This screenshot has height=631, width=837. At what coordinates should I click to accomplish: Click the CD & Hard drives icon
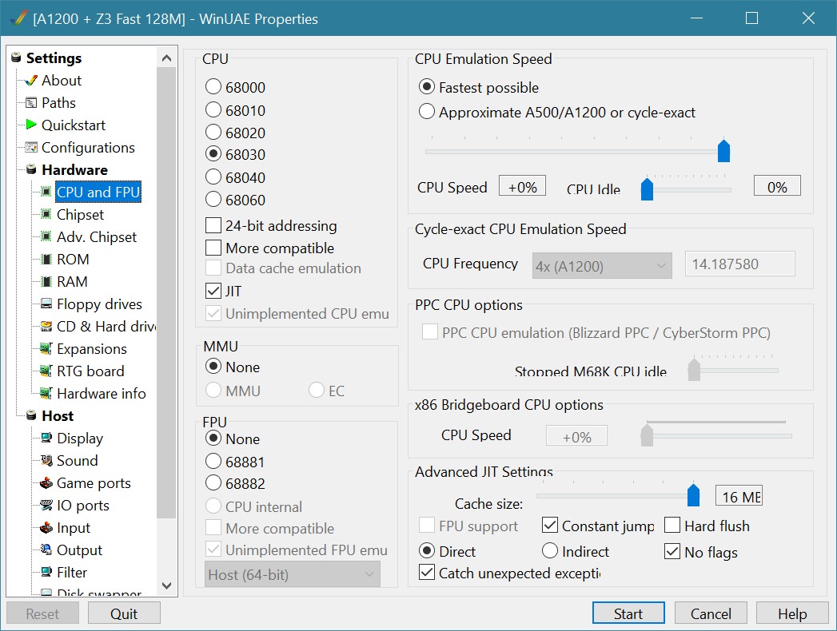(46, 327)
